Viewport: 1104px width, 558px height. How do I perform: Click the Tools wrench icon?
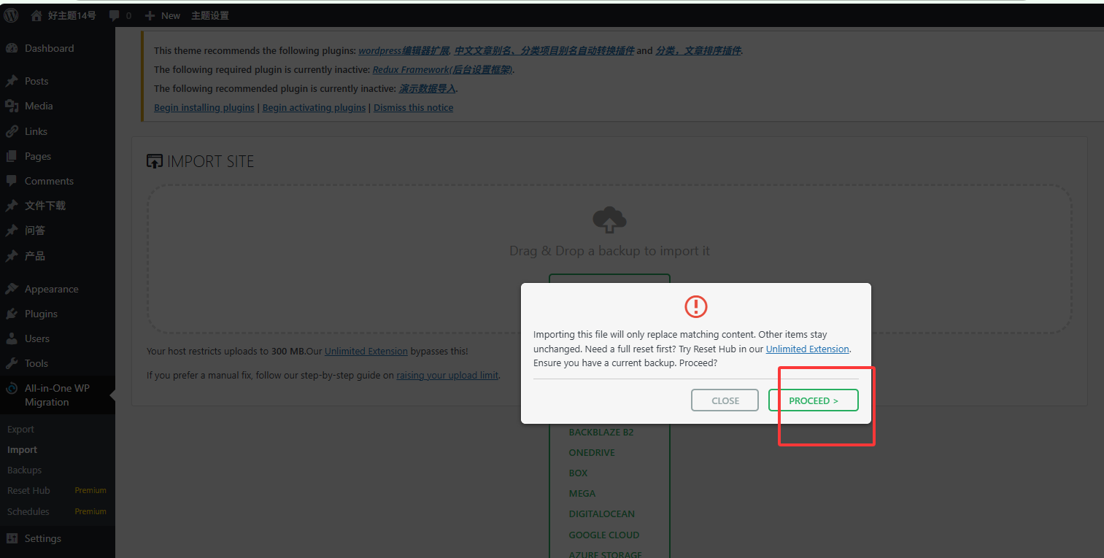(12, 363)
